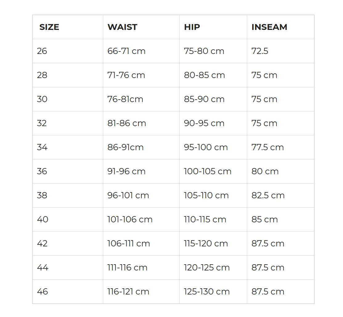Click the HIP column header
343x317 pixels.
(x=192, y=27)
